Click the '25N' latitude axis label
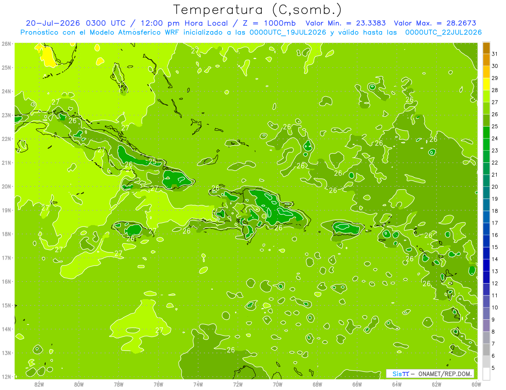Screen dimensions: 506x390 (x=6, y=67)
